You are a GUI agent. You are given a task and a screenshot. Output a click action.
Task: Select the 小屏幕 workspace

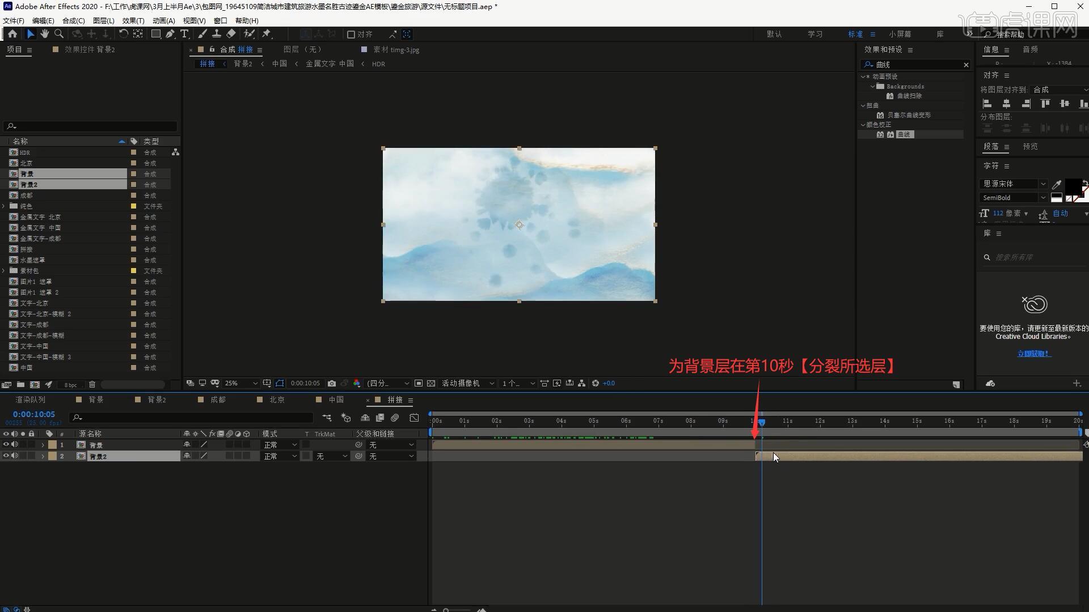900,34
